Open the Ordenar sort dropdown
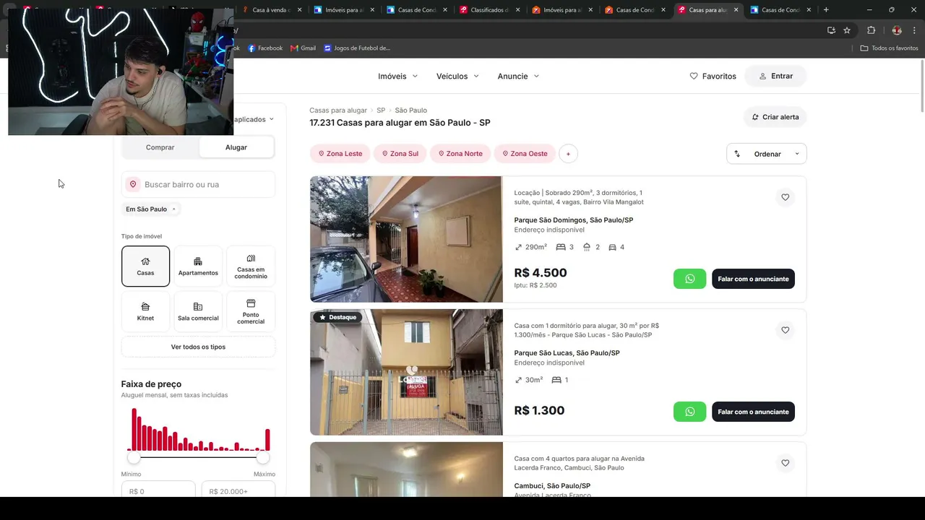Image resolution: width=925 pixels, height=520 pixels. pos(767,154)
